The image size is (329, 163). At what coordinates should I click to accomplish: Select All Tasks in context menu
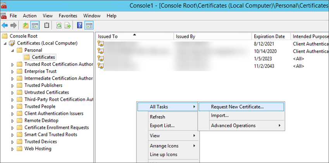(167, 107)
